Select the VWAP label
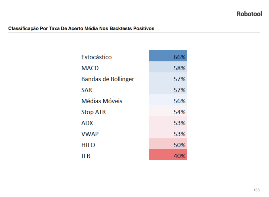This screenshot has width=269, height=197. click(x=90, y=134)
